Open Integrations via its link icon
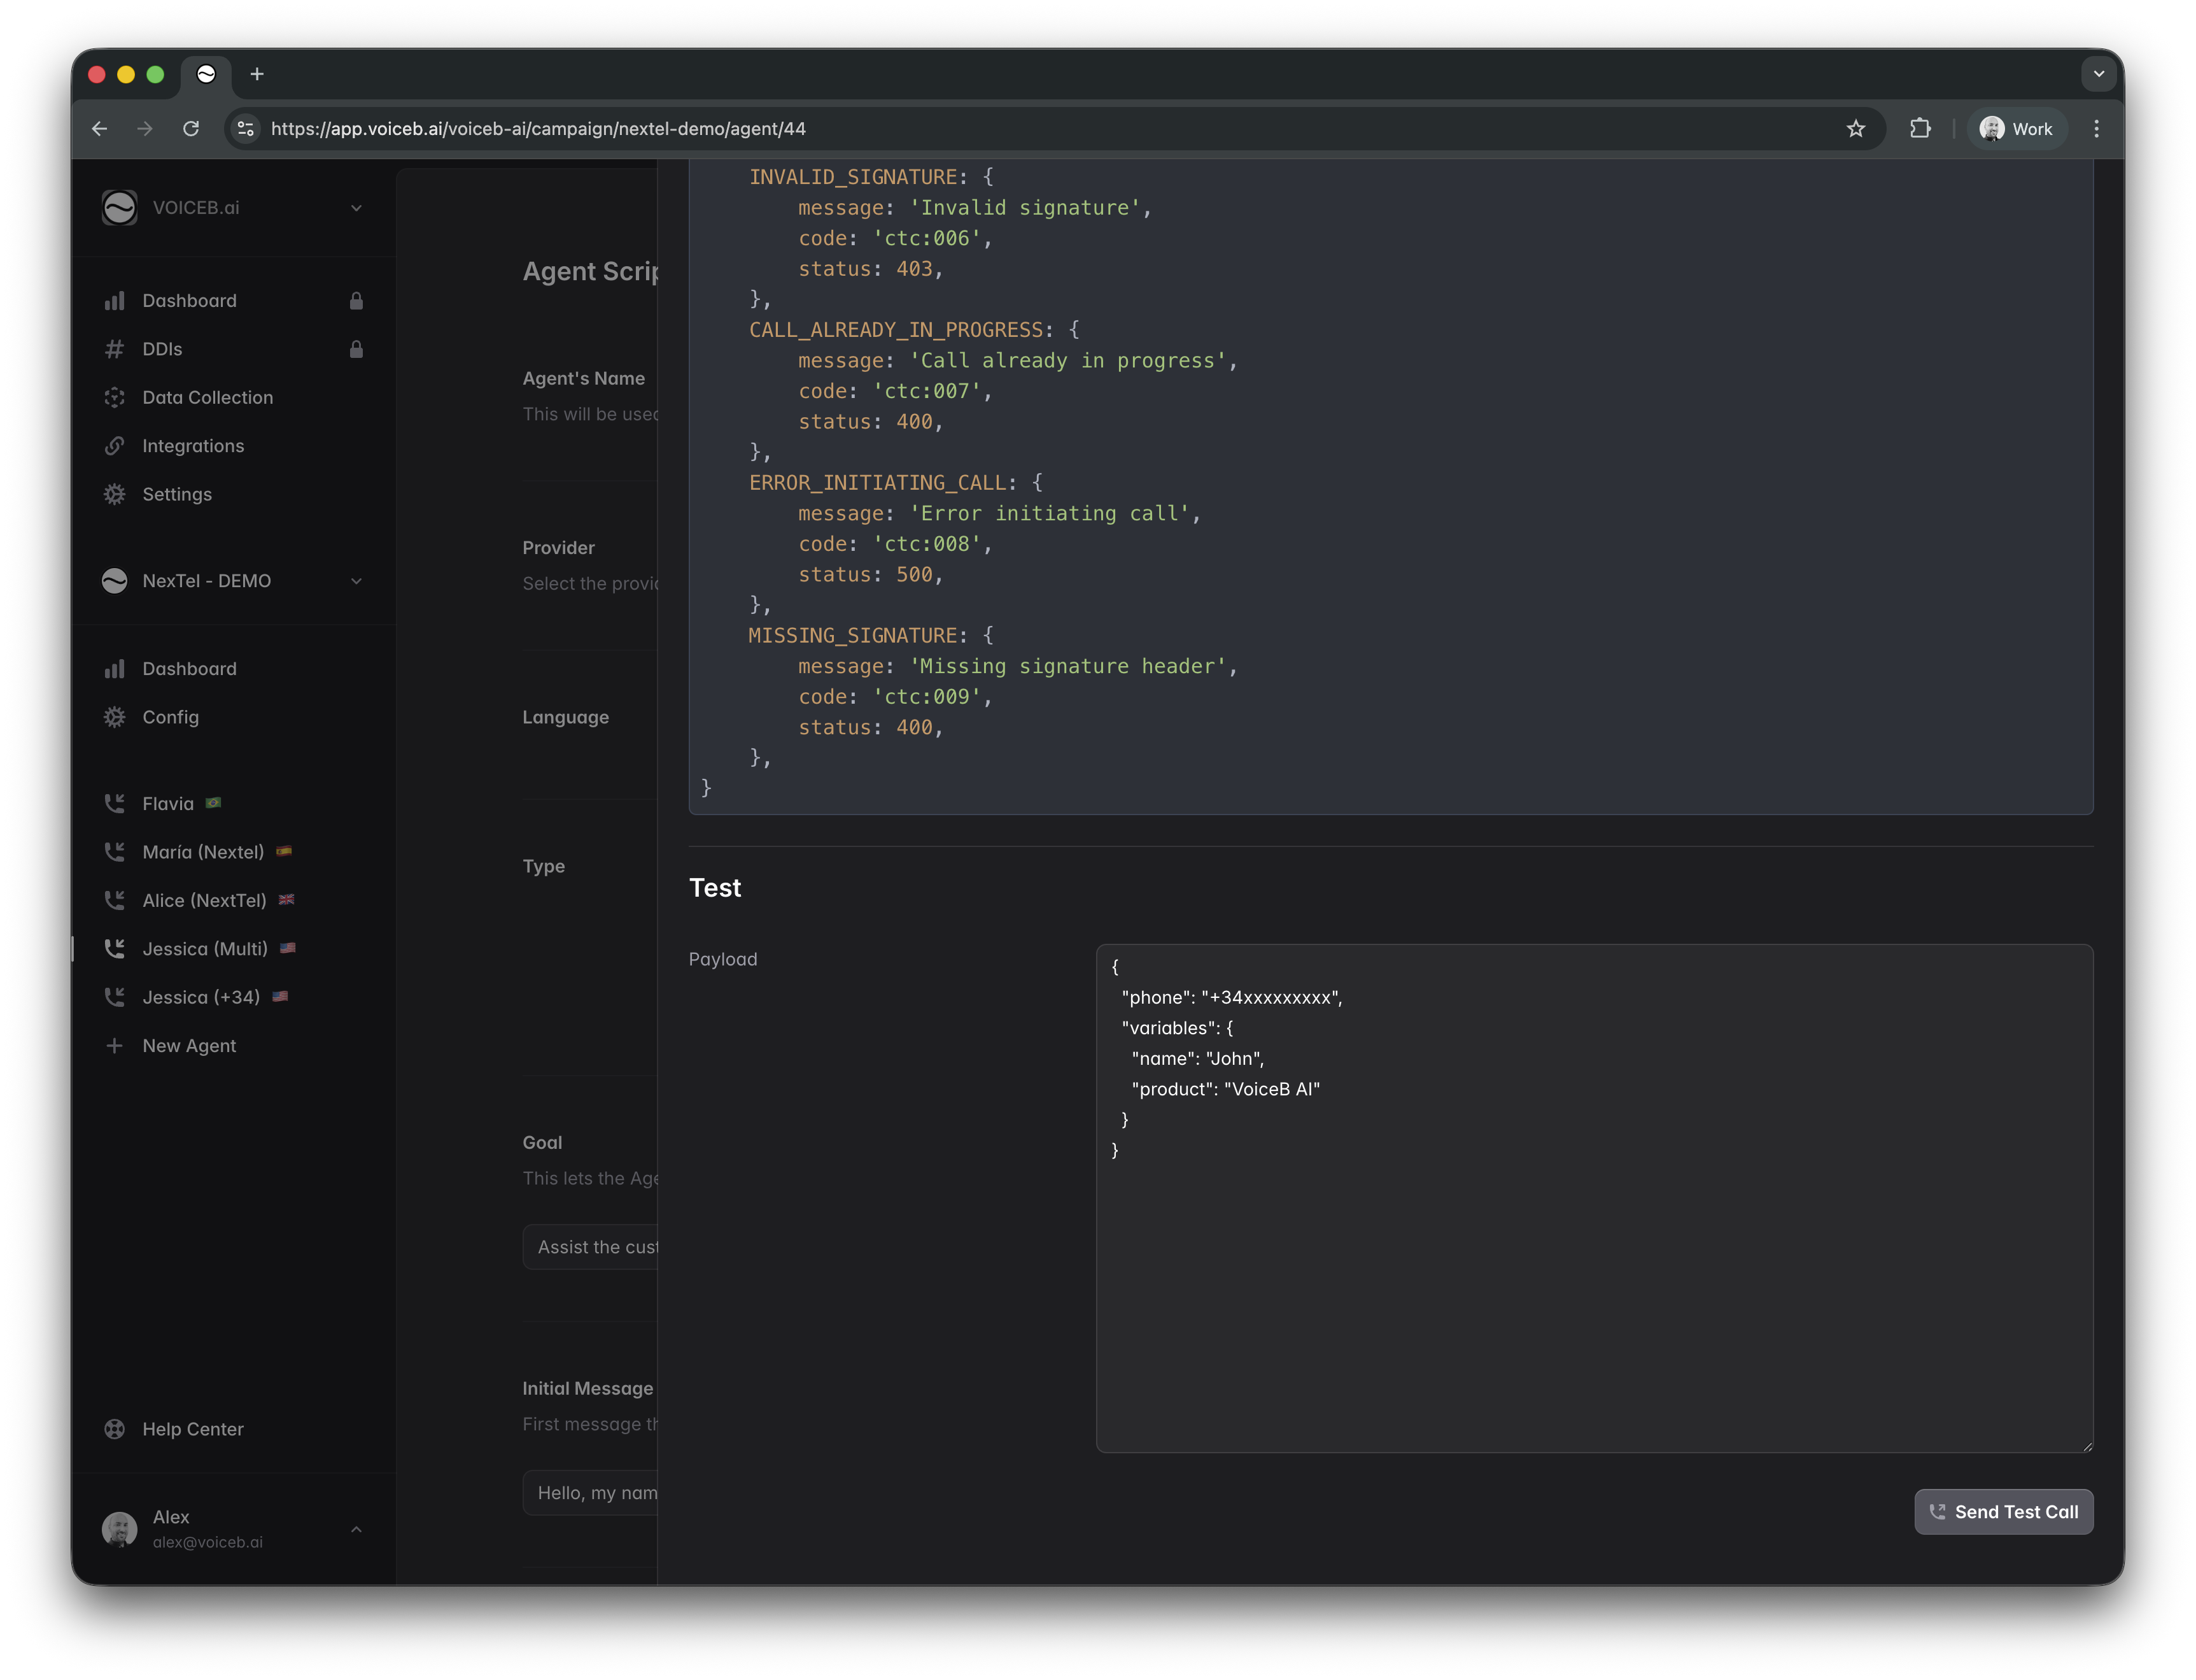Screen dimensions: 2196x1680 coord(115,446)
